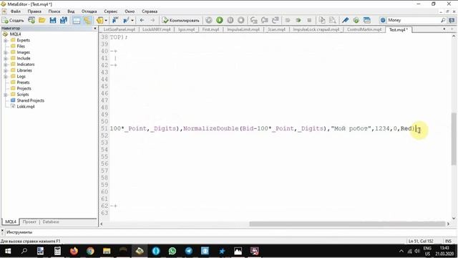Open the Отладка menu
This screenshot has height=258, width=458.
tap(89, 11)
